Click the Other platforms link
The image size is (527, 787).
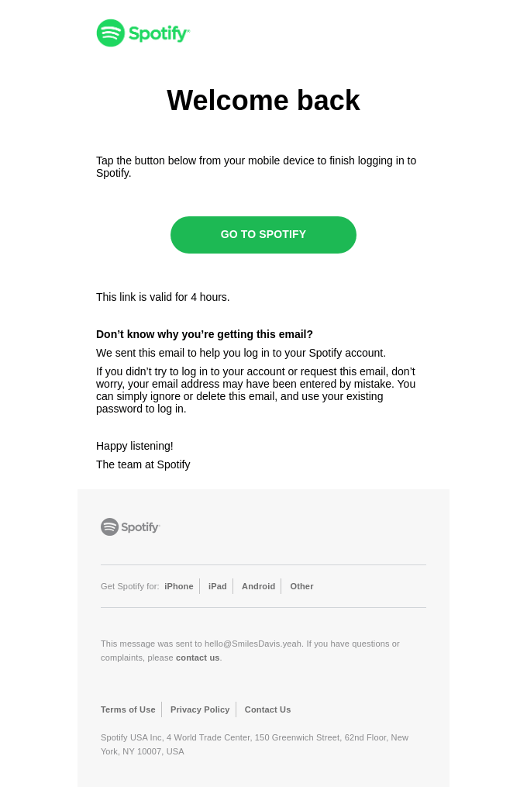pos(301,586)
